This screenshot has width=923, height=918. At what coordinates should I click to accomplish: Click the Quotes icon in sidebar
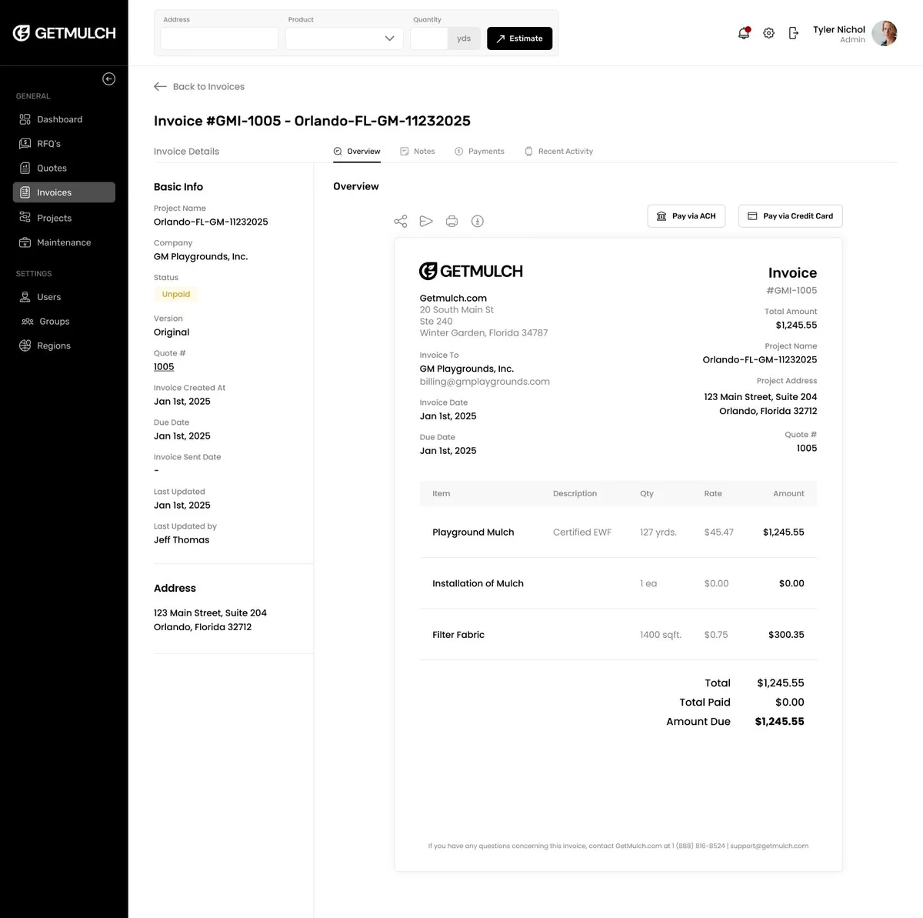click(25, 169)
